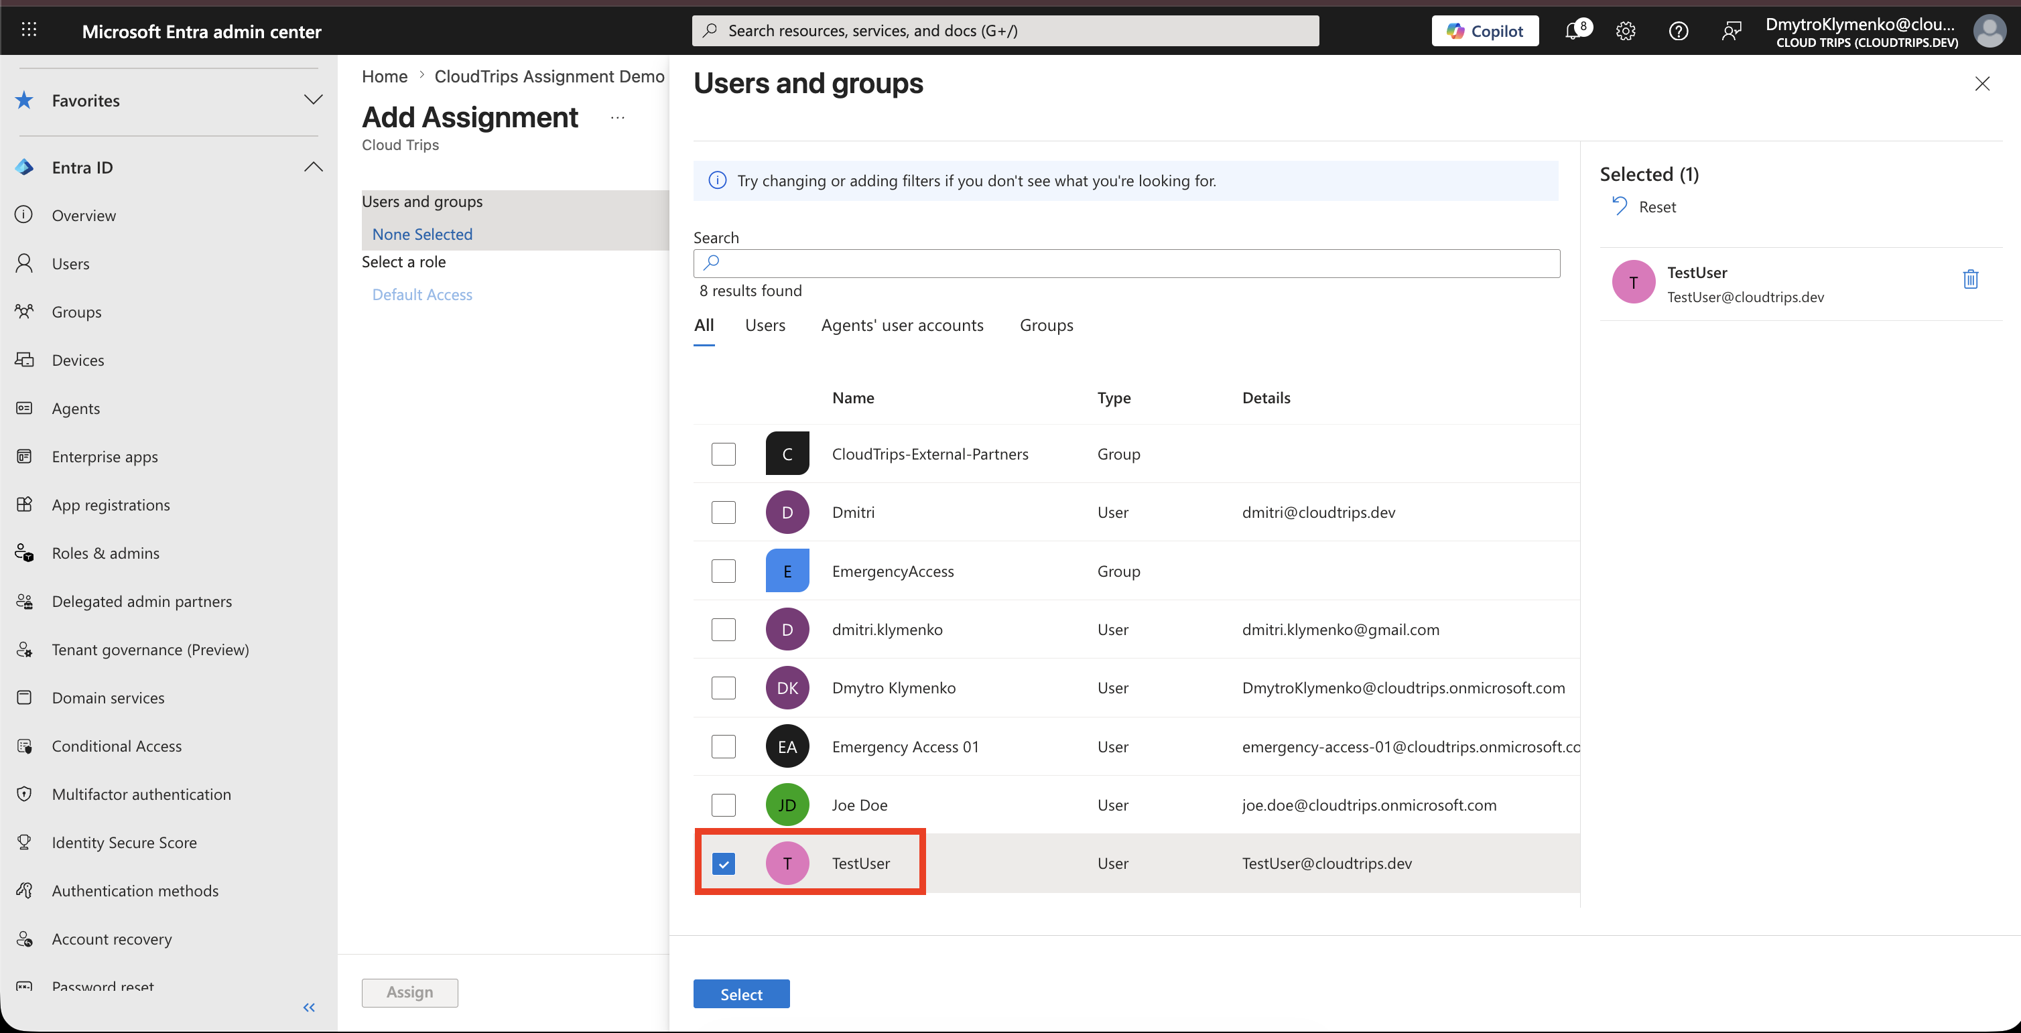Image resolution: width=2021 pixels, height=1033 pixels.
Task: Click the Name column header
Action: click(853, 398)
